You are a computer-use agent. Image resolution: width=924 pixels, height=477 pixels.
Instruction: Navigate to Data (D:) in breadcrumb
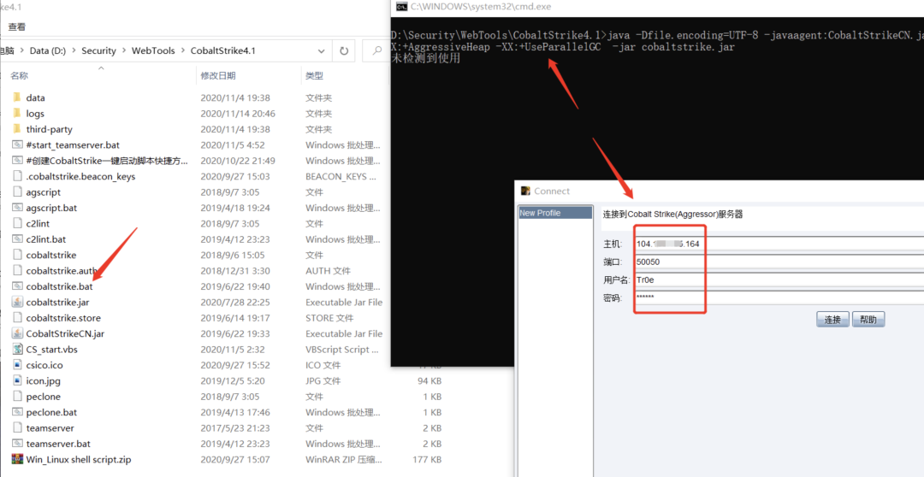click(48, 50)
